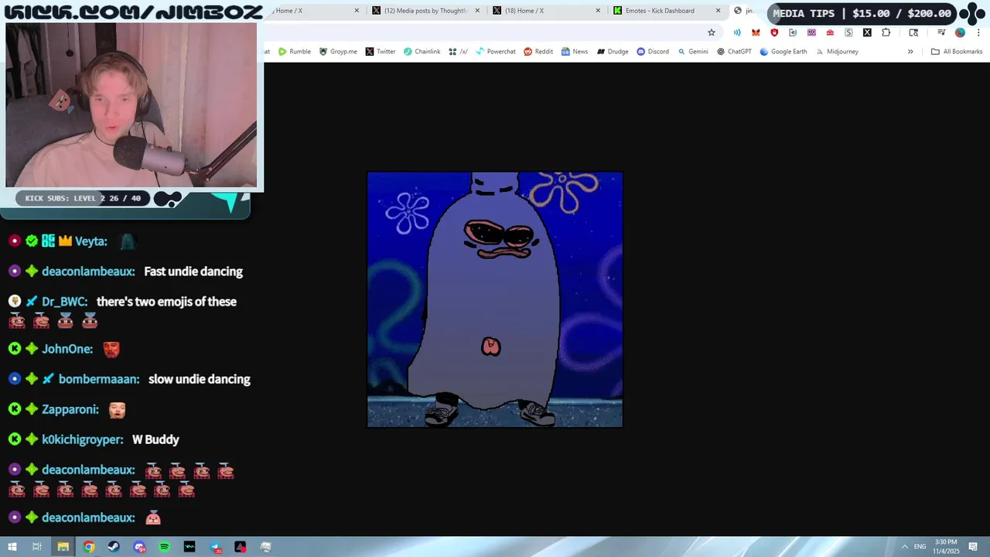Open Task View on the taskbar

tap(37, 547)
